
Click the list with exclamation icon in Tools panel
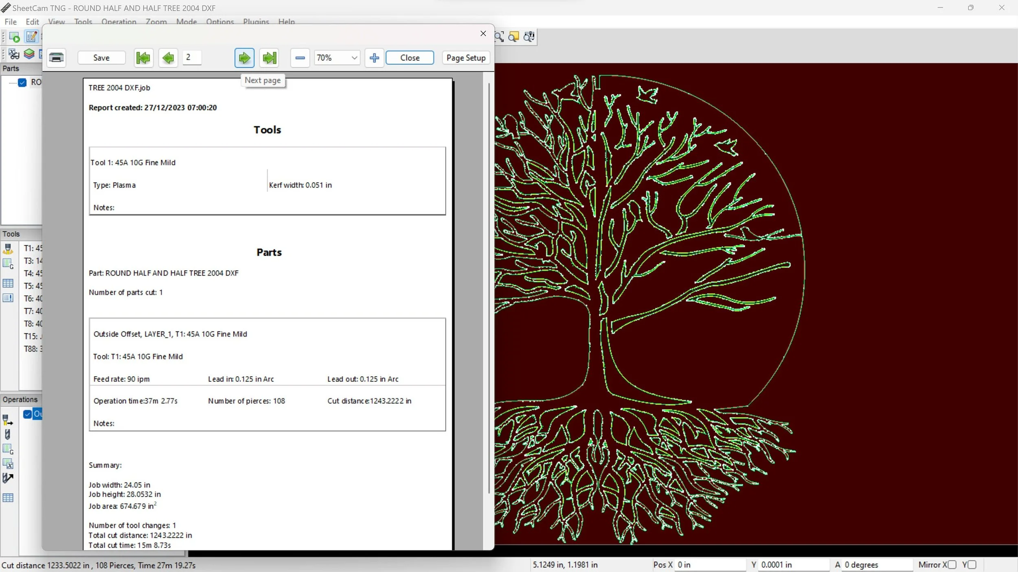click(8, 298)
